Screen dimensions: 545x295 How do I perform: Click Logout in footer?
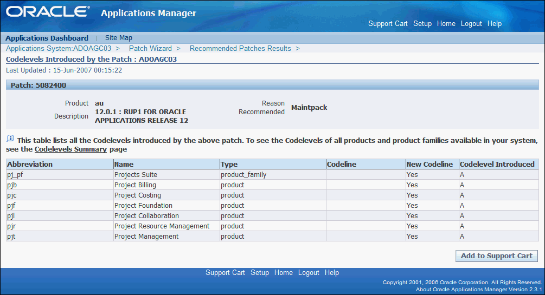point(309,273)
